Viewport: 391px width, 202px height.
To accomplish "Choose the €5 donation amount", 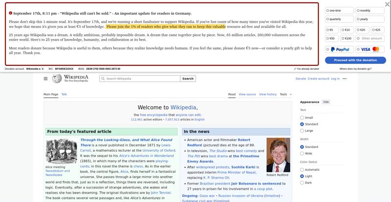I will (x=332, y=30).
